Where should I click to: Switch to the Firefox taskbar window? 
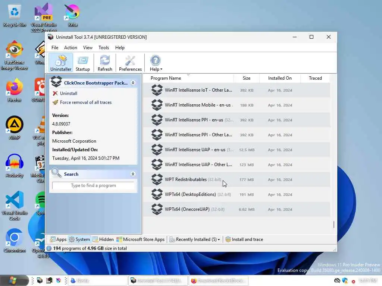pos(218,281)
